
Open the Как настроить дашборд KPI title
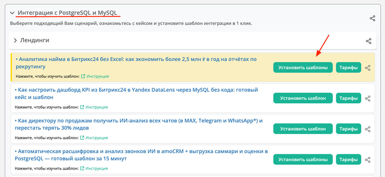136,93
